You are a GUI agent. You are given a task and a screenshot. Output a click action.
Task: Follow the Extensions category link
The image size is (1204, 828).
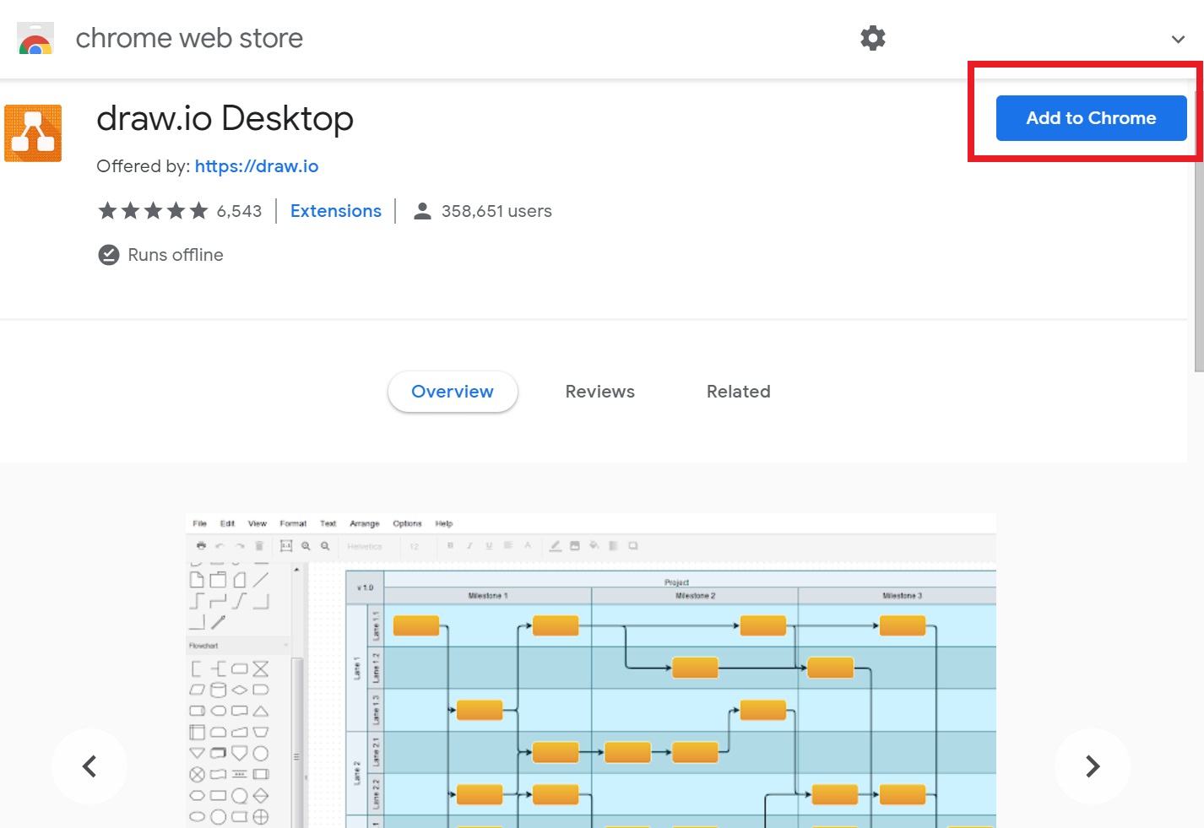coord(336,211)
